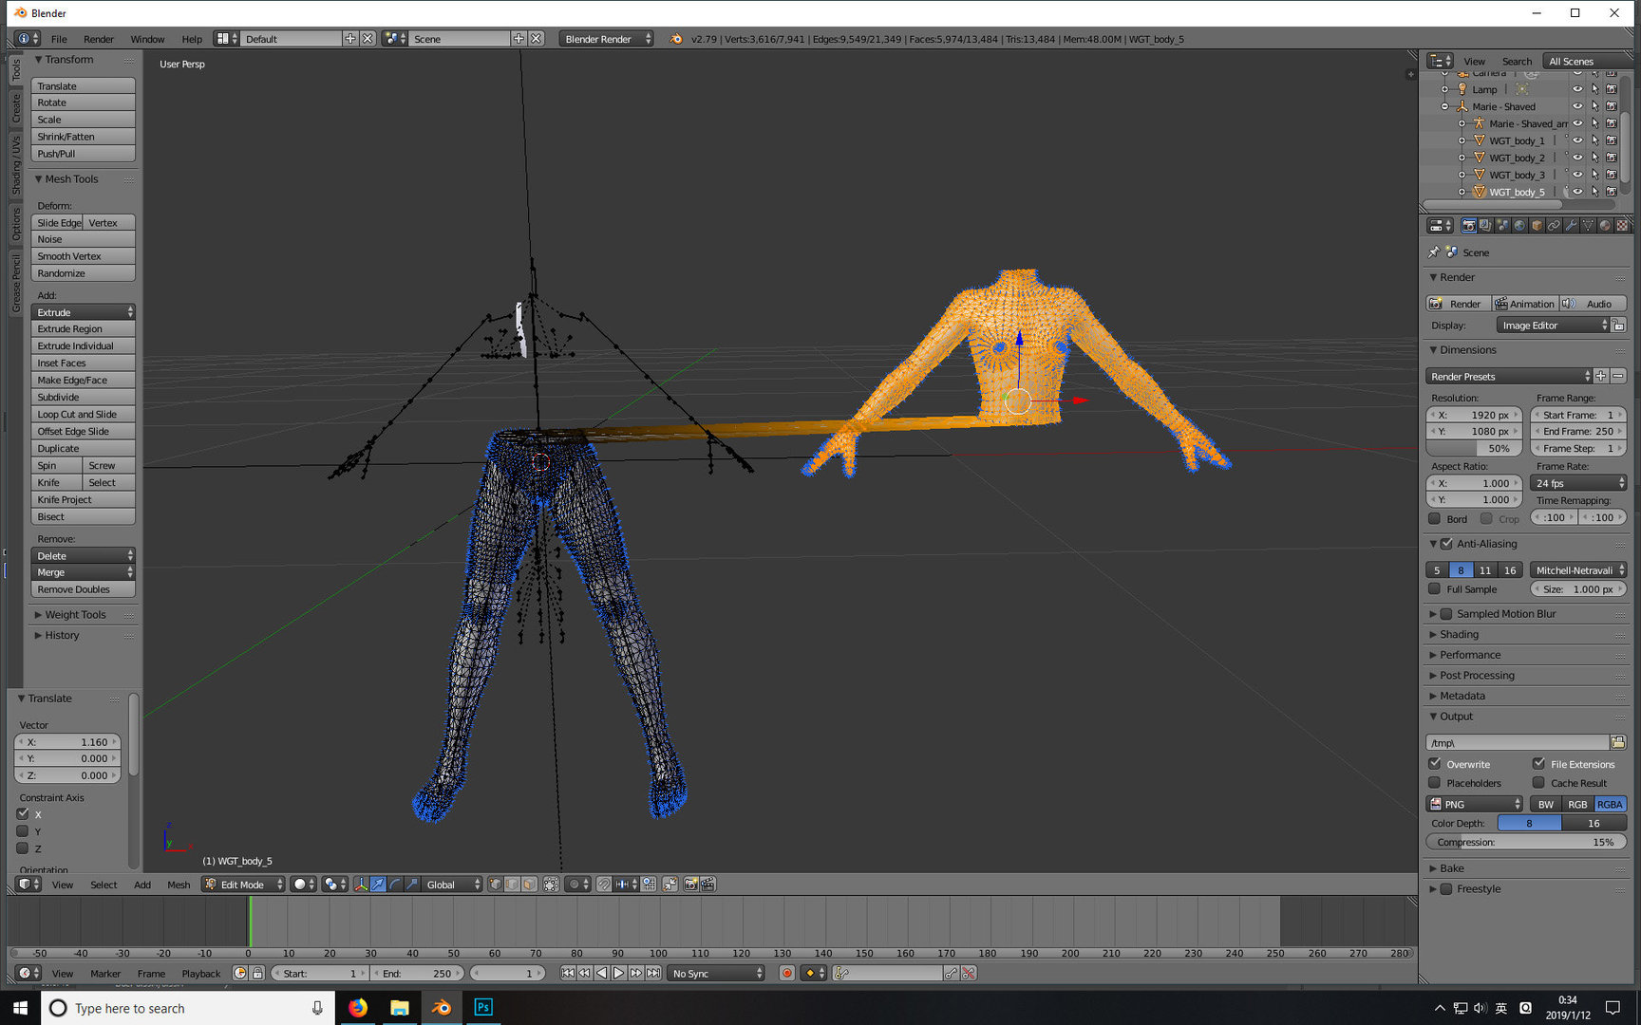1641x1025 pixels.
Task: Toggle visibility eye of WGT_body_5
Action: 1577,192
